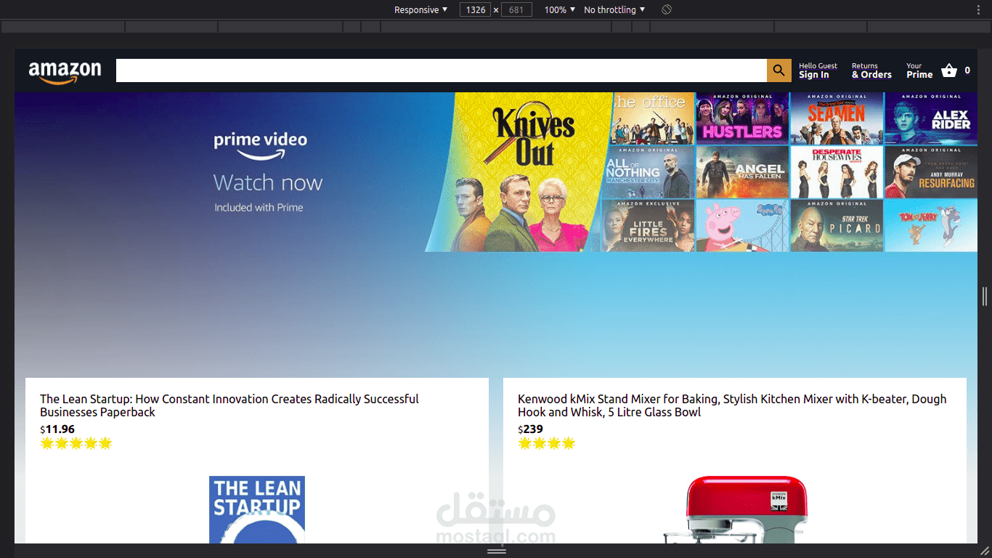Focus the Amazon search input field
Viewport: 992px width, 558px height.
(x=442, y=70)
